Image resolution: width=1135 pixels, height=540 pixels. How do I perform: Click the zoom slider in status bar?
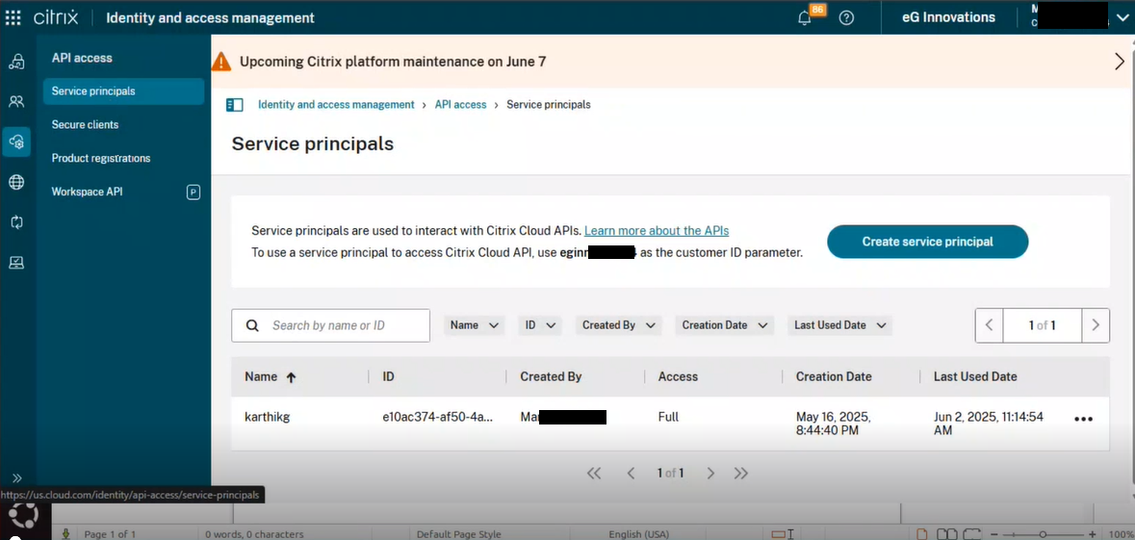[x=1044, y=533]
